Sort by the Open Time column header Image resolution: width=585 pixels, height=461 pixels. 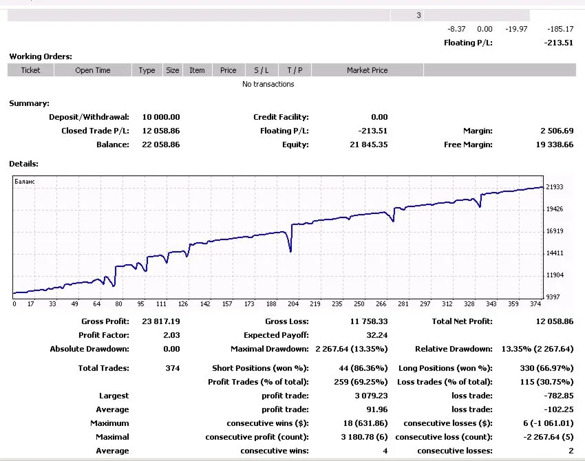tap(92, 70)
